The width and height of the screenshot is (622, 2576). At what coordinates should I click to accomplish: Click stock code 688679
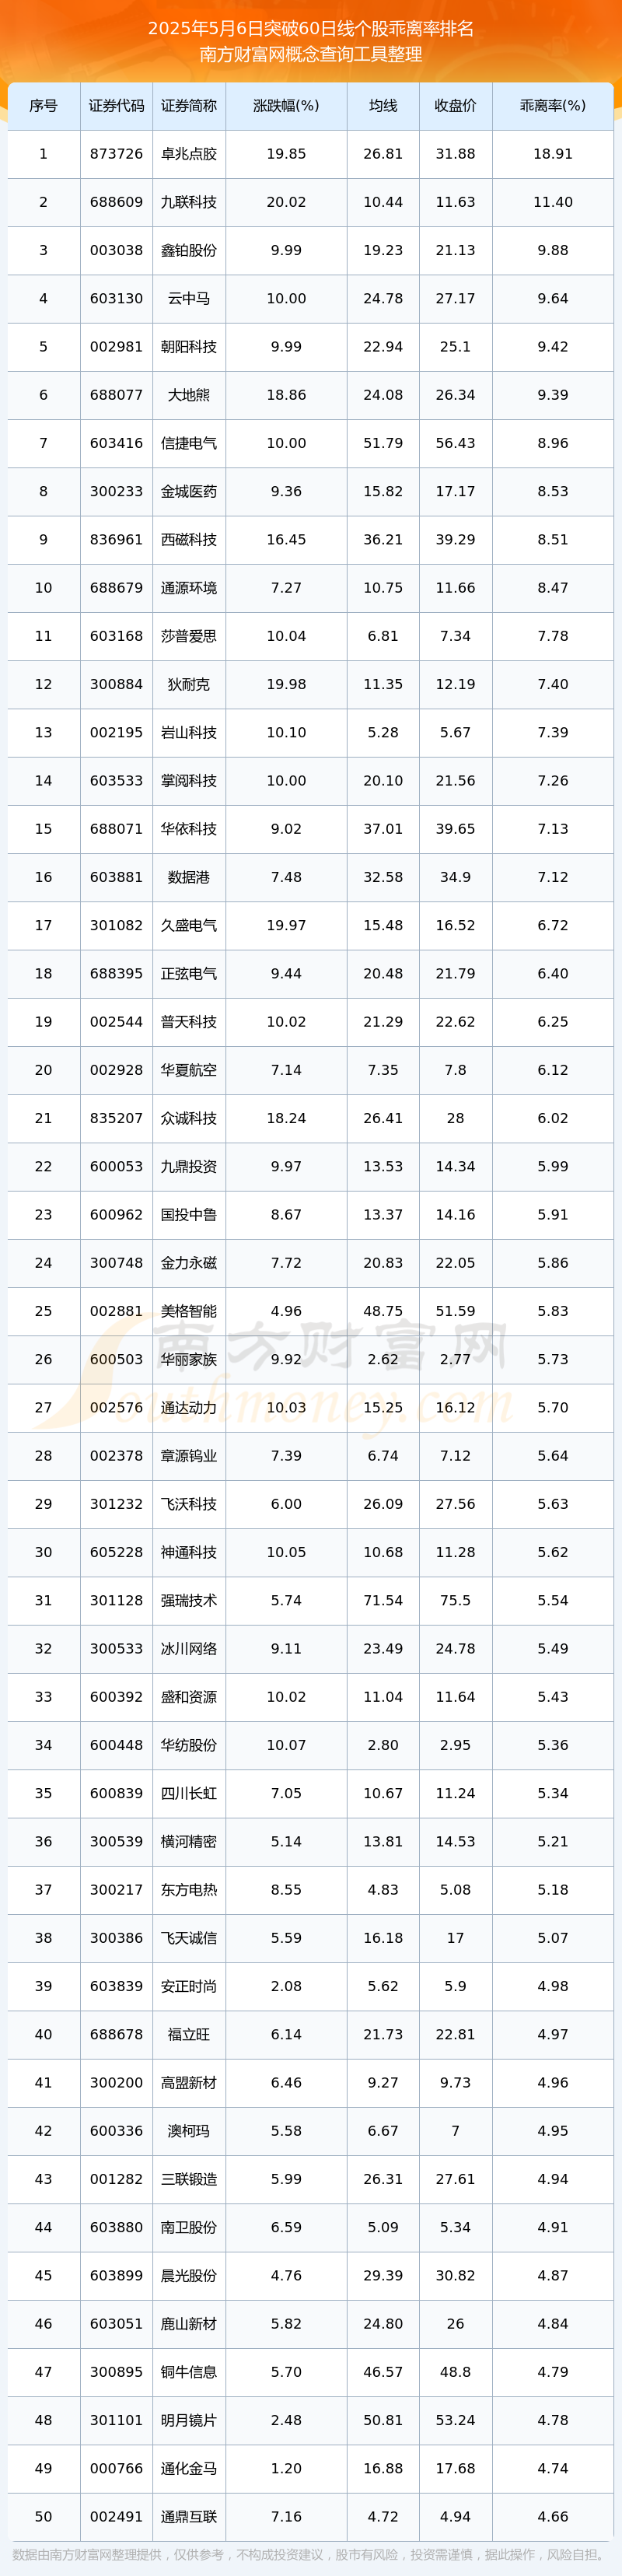click(116, 588)
